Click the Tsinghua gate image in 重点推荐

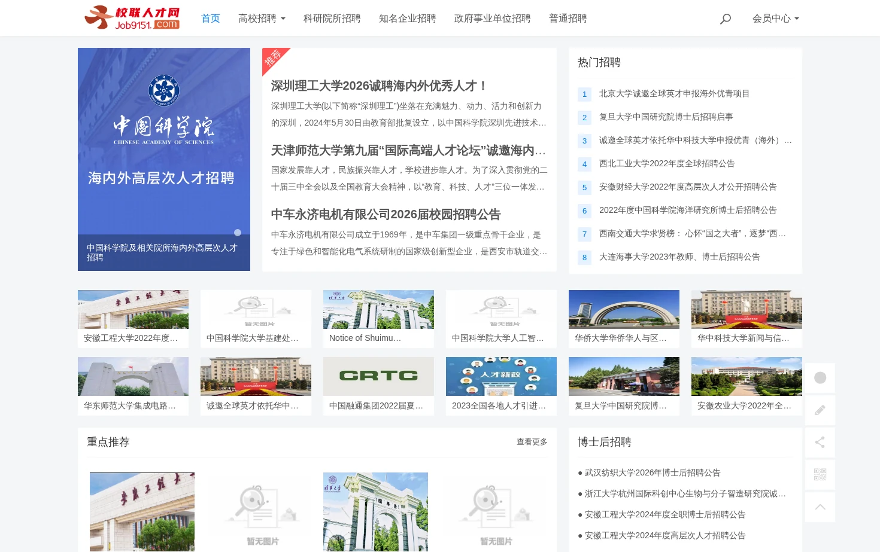tap(375, 512)
